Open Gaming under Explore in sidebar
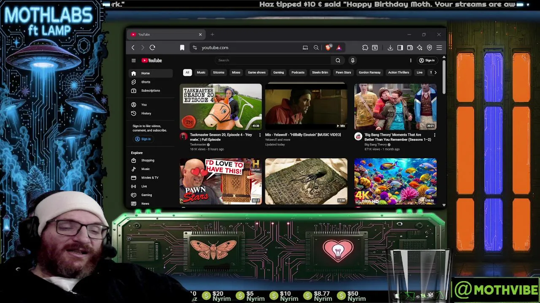 151,195
